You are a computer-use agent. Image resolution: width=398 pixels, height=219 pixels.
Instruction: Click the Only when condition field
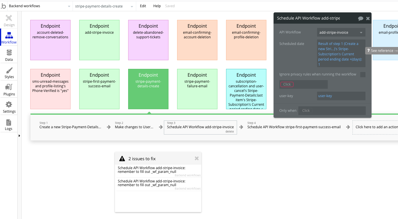click(332, 110)
